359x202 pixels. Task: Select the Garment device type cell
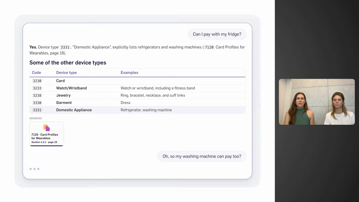[x=64, y=103]
